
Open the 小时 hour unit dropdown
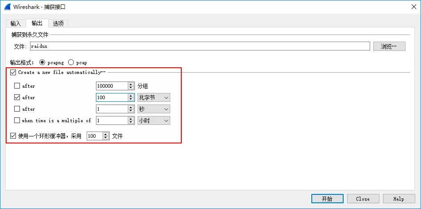(x=153, y=120)
